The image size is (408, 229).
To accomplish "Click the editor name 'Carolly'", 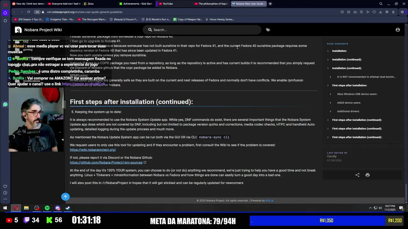I will 331,156.
